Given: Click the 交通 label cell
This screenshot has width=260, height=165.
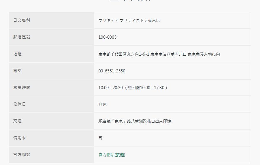Looking at the screenshot, I should (x=17, y=121).
